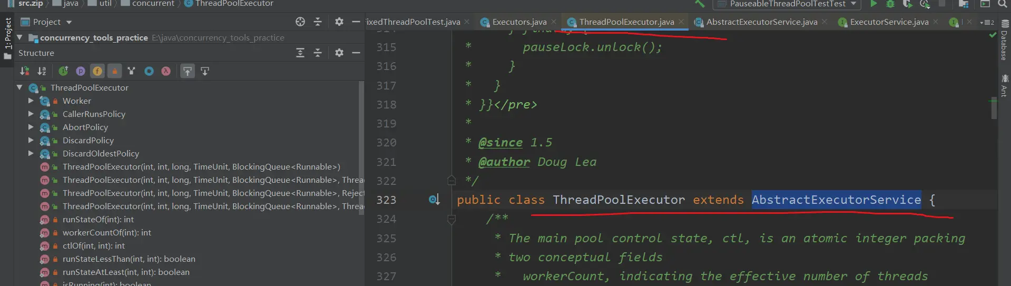Viewport: 1011px width, 286px height.
Task: Enable Autoscroll to Source in Structure toolbar
Action: pyautogui.click(x=188, y=71)
